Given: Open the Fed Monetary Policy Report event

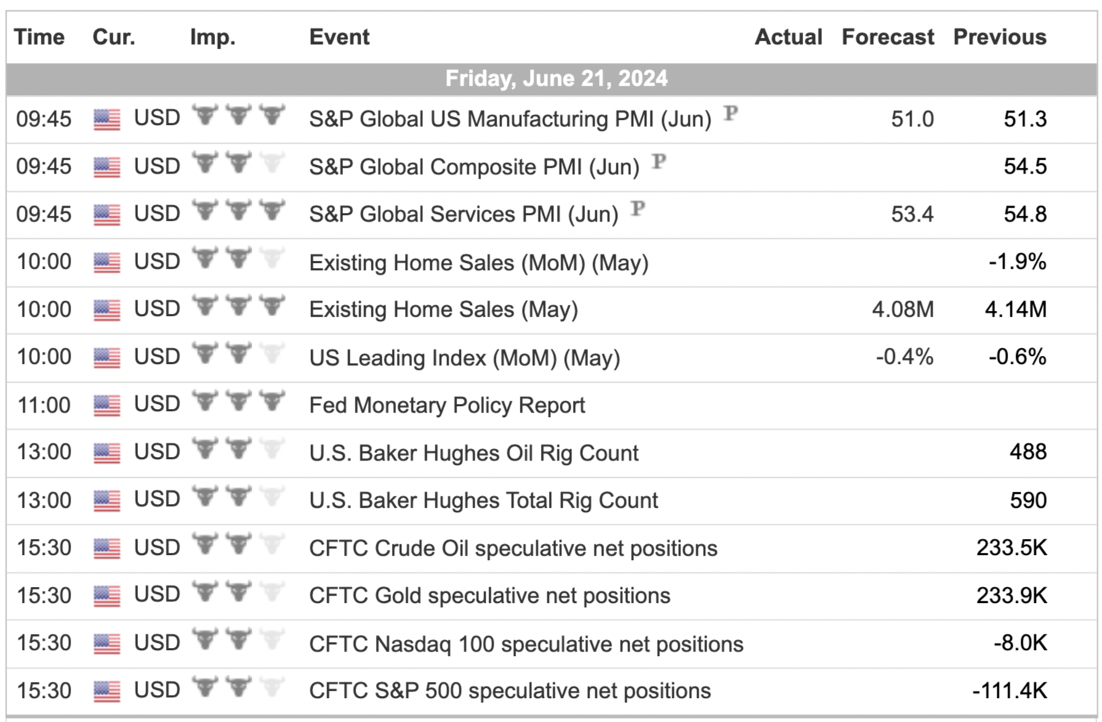Looking at the screenshot, I should (447, 405).
